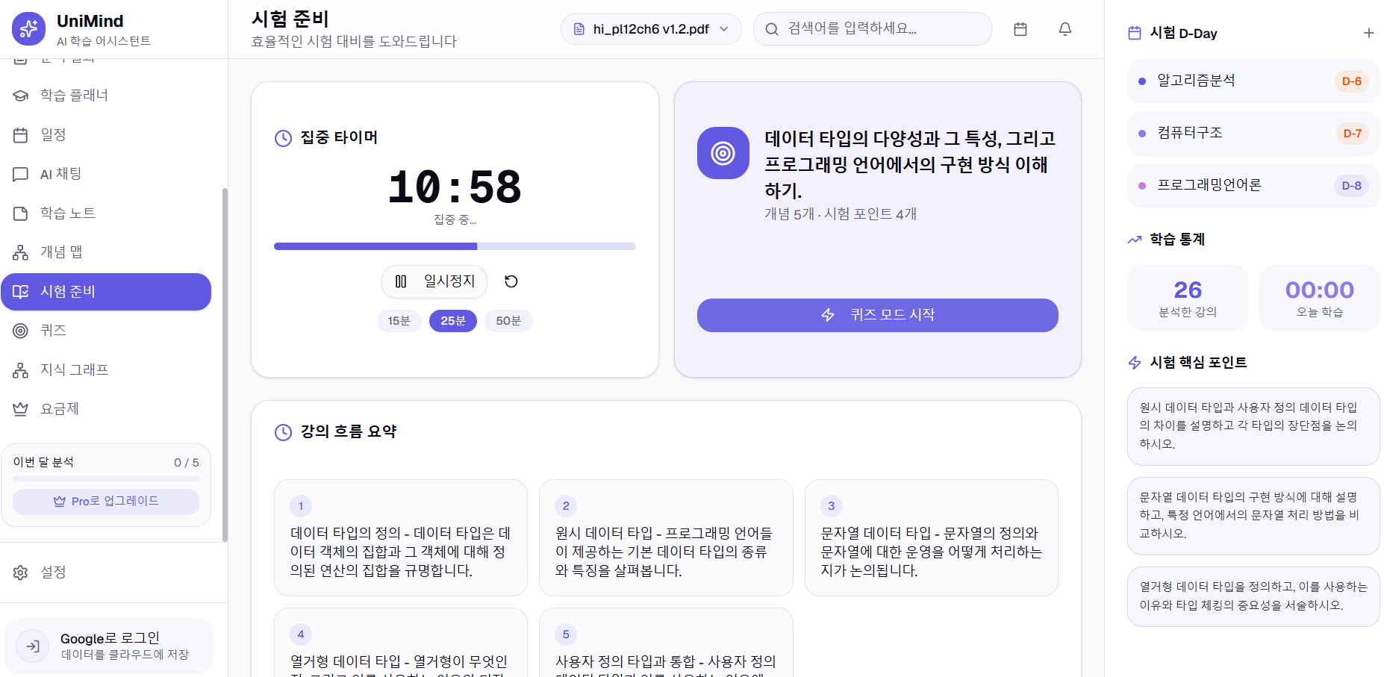
Task: Click the sidebar vertical scrollbar
Action: pos(225,364)
